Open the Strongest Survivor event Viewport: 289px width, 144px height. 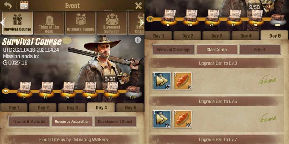click(112, 23)
